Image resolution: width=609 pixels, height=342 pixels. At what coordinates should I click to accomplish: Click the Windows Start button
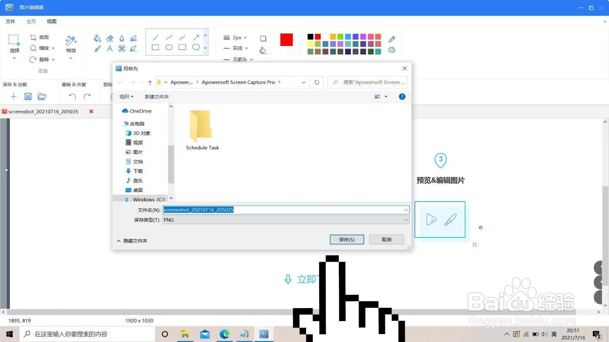(x=10, y=334)
